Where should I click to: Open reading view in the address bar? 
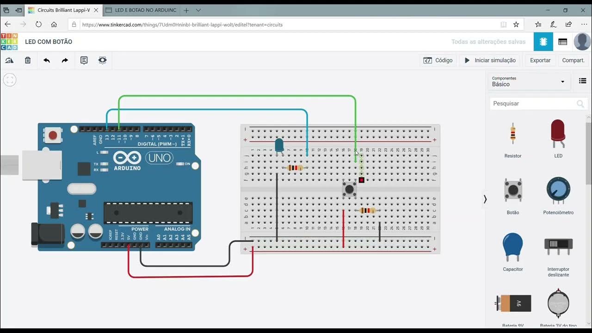point(504,25)
